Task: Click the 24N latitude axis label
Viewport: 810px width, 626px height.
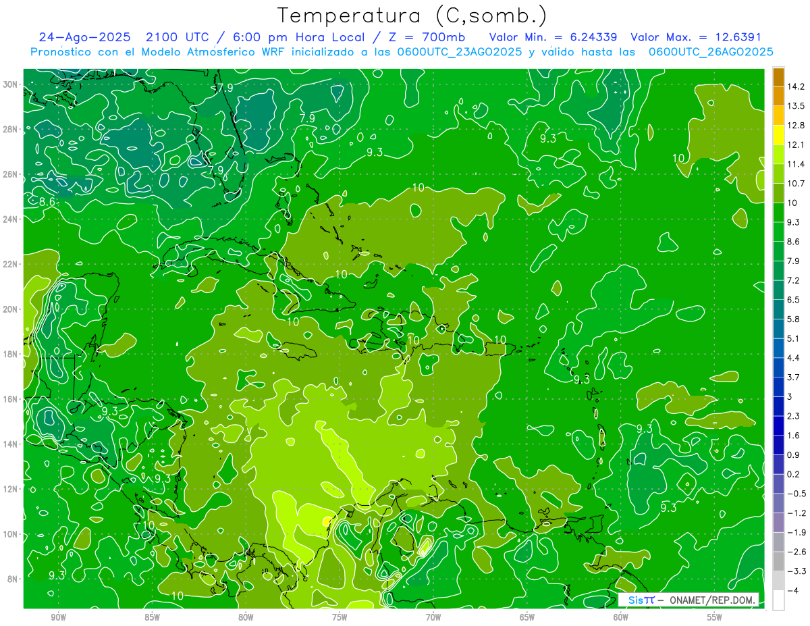Action: pyautogui.click(x=11, y=219)
